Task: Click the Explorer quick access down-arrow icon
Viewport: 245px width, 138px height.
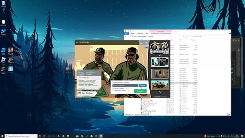Action: 125,31
